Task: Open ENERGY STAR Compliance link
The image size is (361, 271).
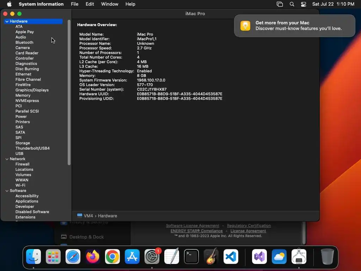Action: [x=196, y=231]
